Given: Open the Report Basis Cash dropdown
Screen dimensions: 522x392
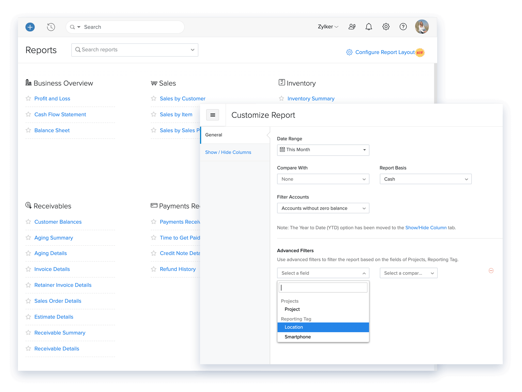Looking at the screenshot, I should click(425, 179).
